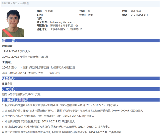Click the 工作简历 heading
Viewport: 160px width, 134px height.
pos(7,62)
